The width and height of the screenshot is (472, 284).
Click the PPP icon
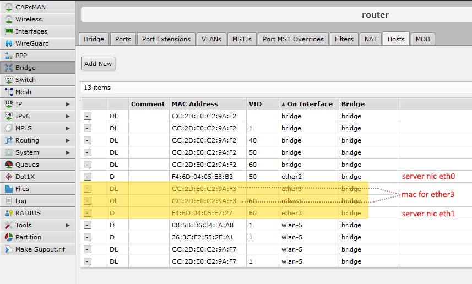(9, 56)
